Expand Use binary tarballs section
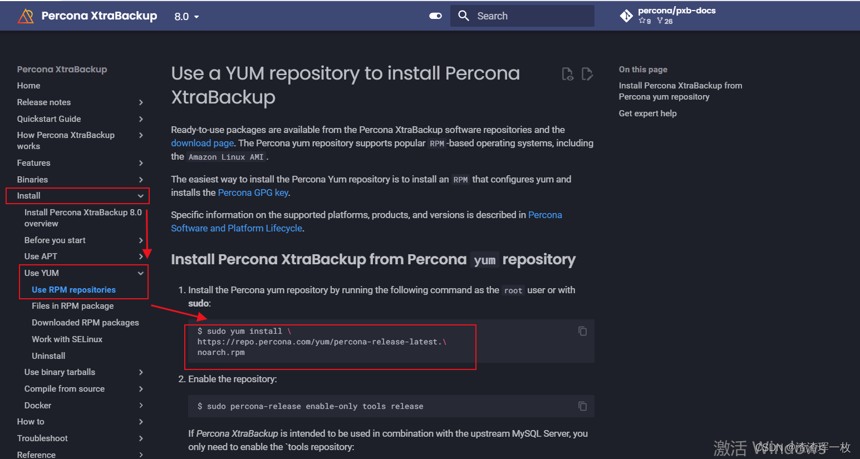The width and height of the screenshot is (860, 459). 141,372
